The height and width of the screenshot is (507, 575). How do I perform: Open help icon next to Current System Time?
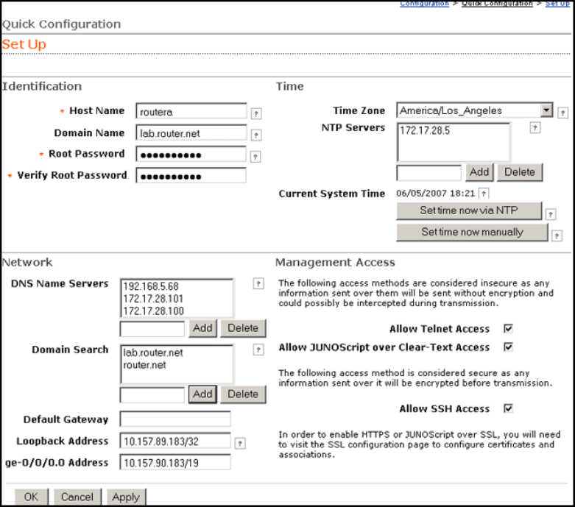(484, 194)
